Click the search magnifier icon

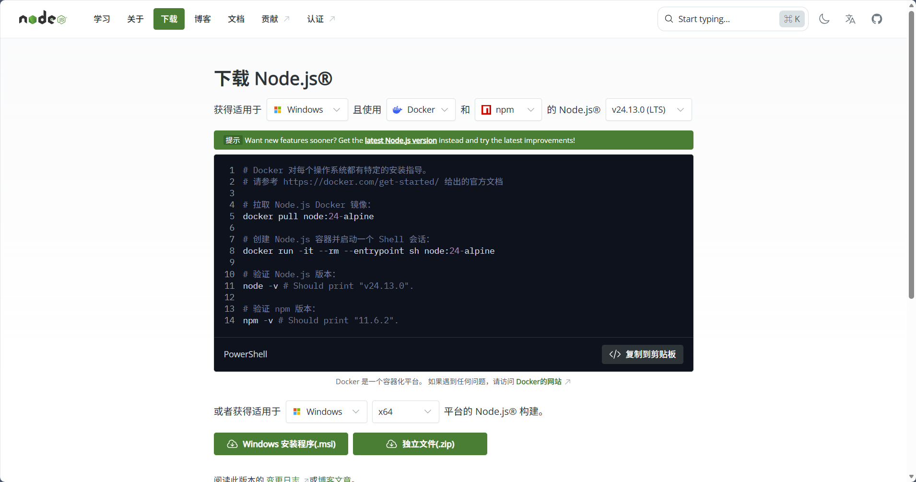tap(669, 19)
